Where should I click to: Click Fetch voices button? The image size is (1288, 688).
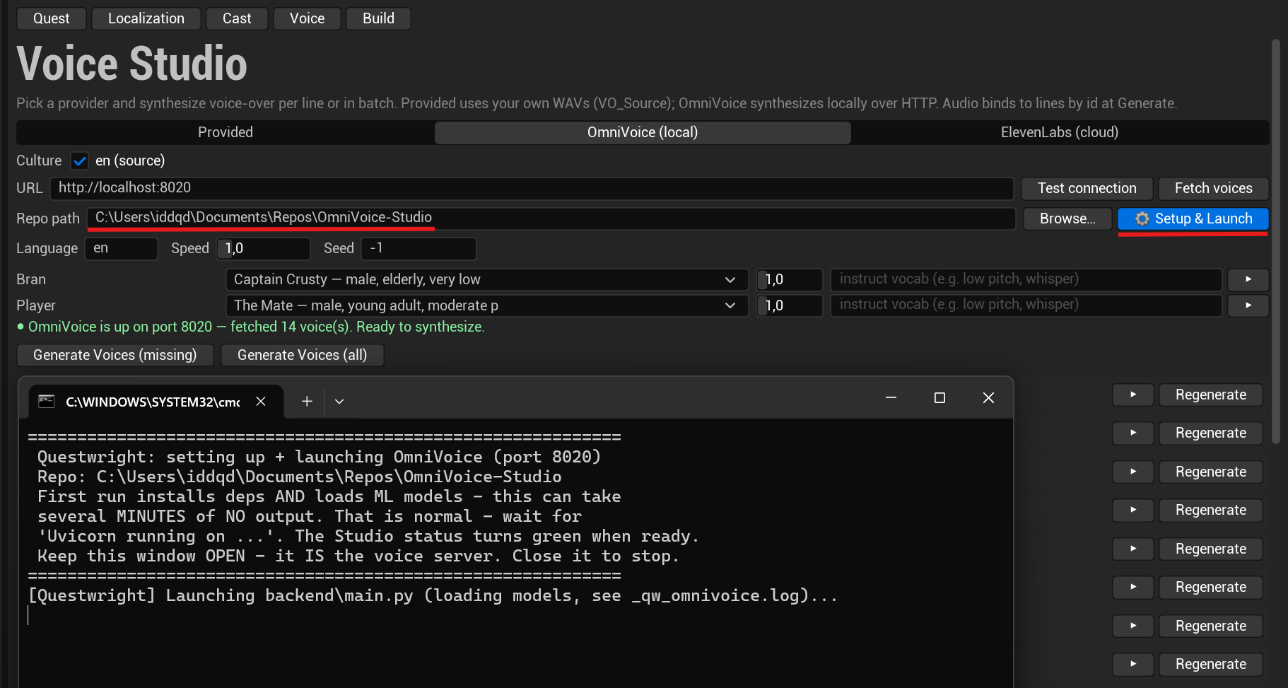tap(1213, 188)
